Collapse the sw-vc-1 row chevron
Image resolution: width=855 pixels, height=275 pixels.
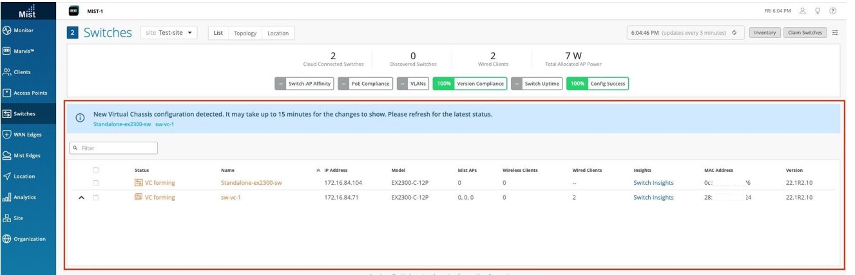pos(82,198)
